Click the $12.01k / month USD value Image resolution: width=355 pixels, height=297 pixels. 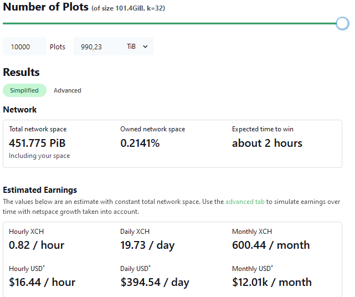tap(272, 282)
